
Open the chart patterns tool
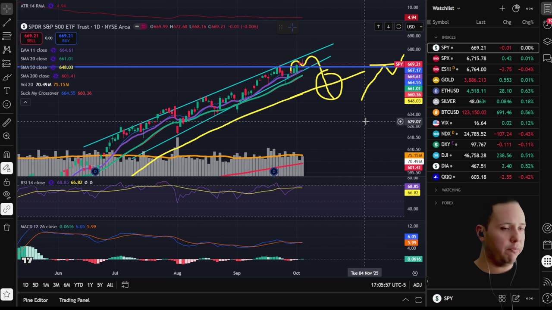[7, 50]
